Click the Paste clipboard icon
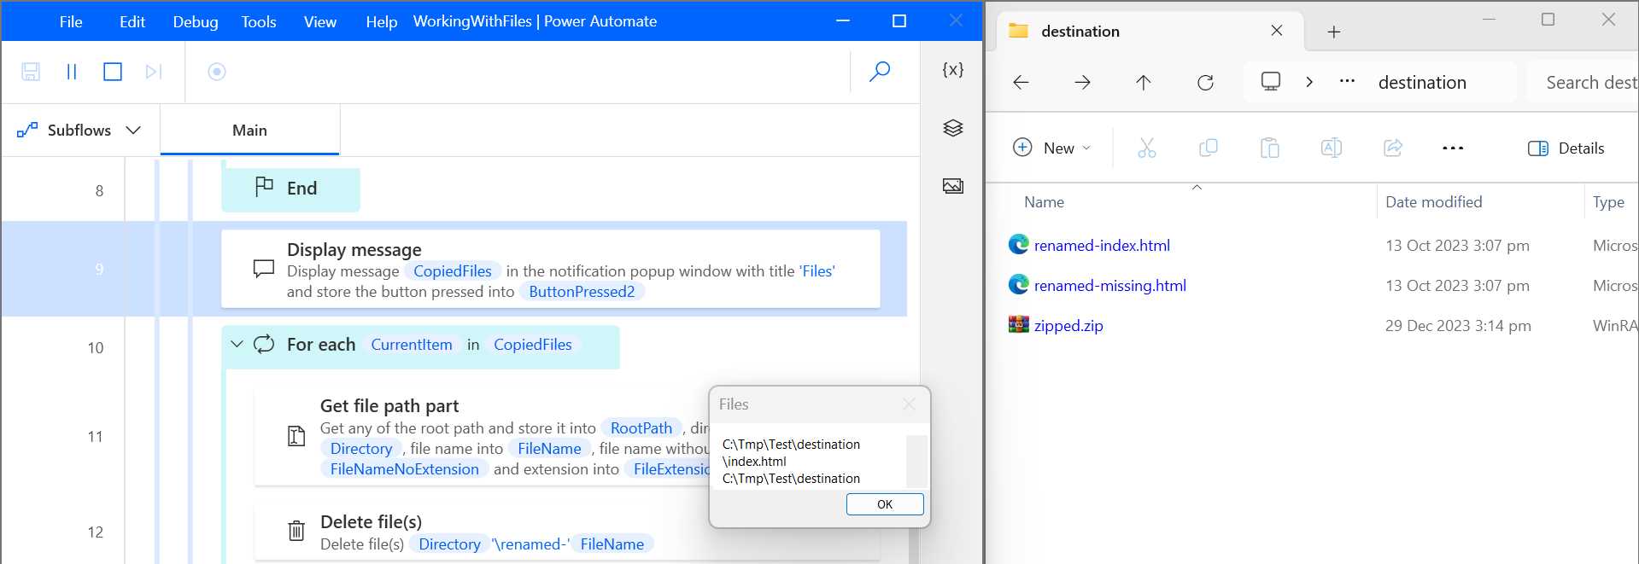Viewport: 1639px width, 564px height. click(1270, 148)
